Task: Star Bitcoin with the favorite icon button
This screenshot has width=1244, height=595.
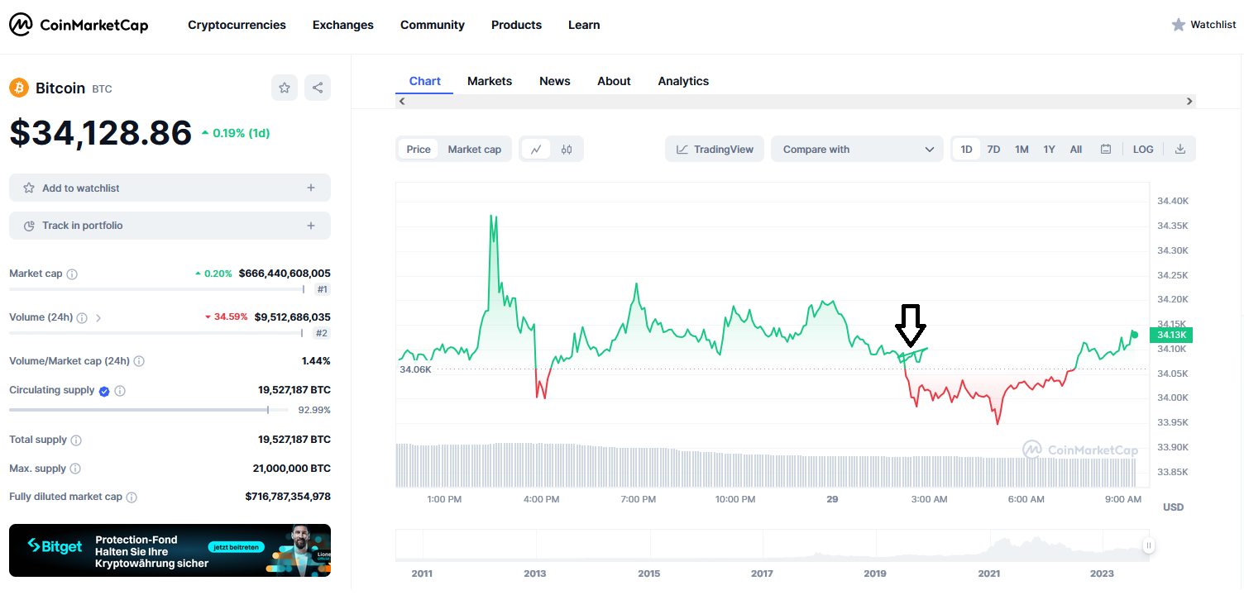Action: [285, 88]
